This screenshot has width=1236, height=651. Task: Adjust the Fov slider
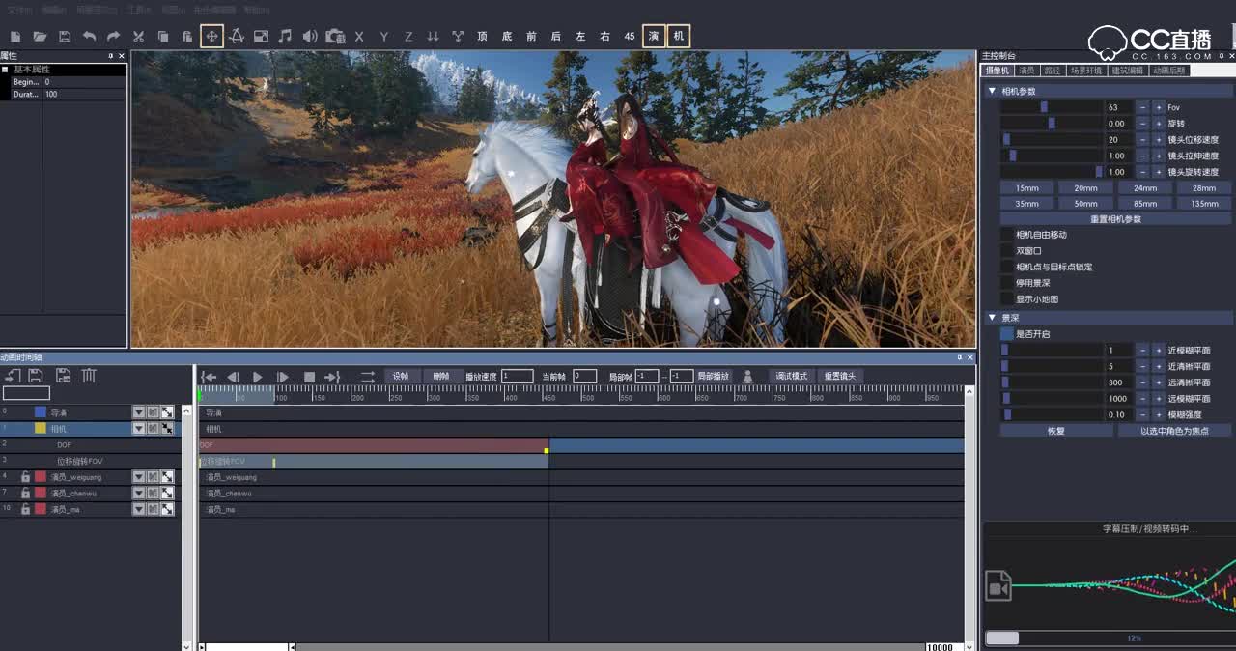click(1052, 107)
